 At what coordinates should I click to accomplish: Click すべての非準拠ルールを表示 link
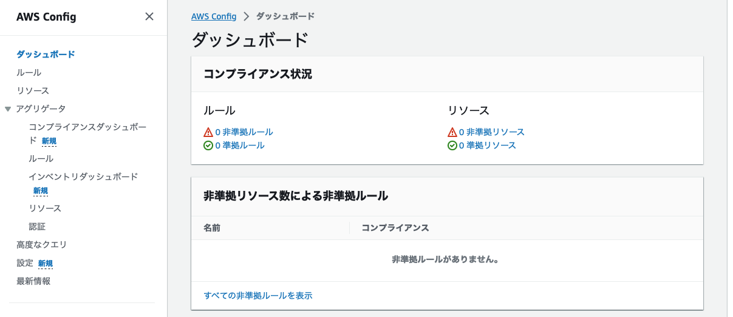coord(258,295)
